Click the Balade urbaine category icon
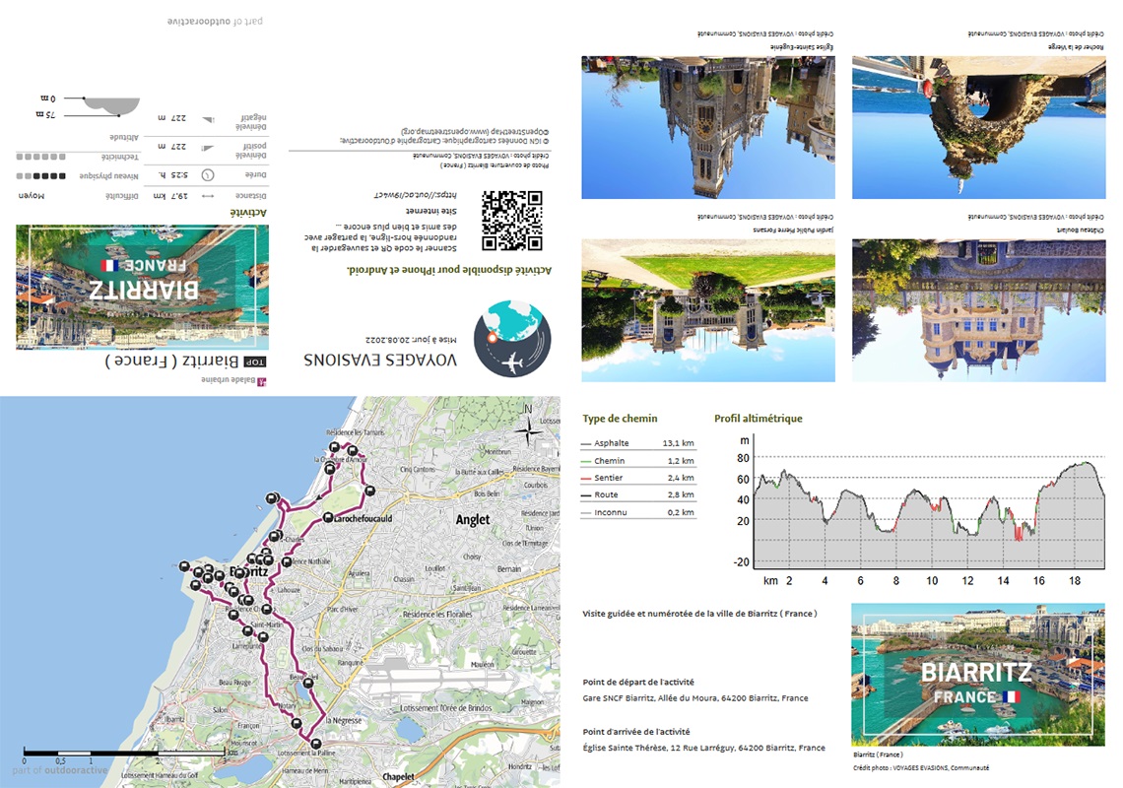This screenshot has height=788, width=1123. 262,381
